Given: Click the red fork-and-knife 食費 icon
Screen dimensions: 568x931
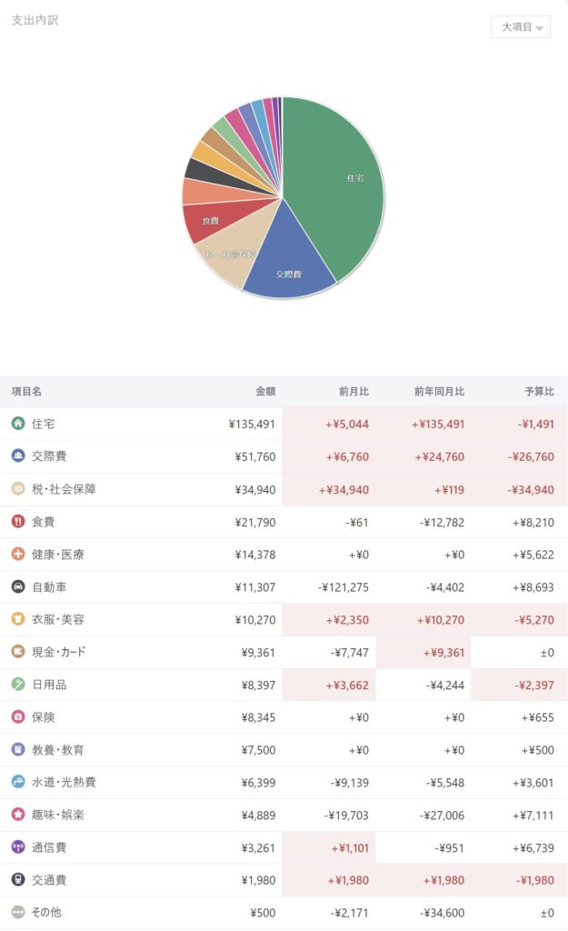Looking at the screenshot, I should coord(18,522).
